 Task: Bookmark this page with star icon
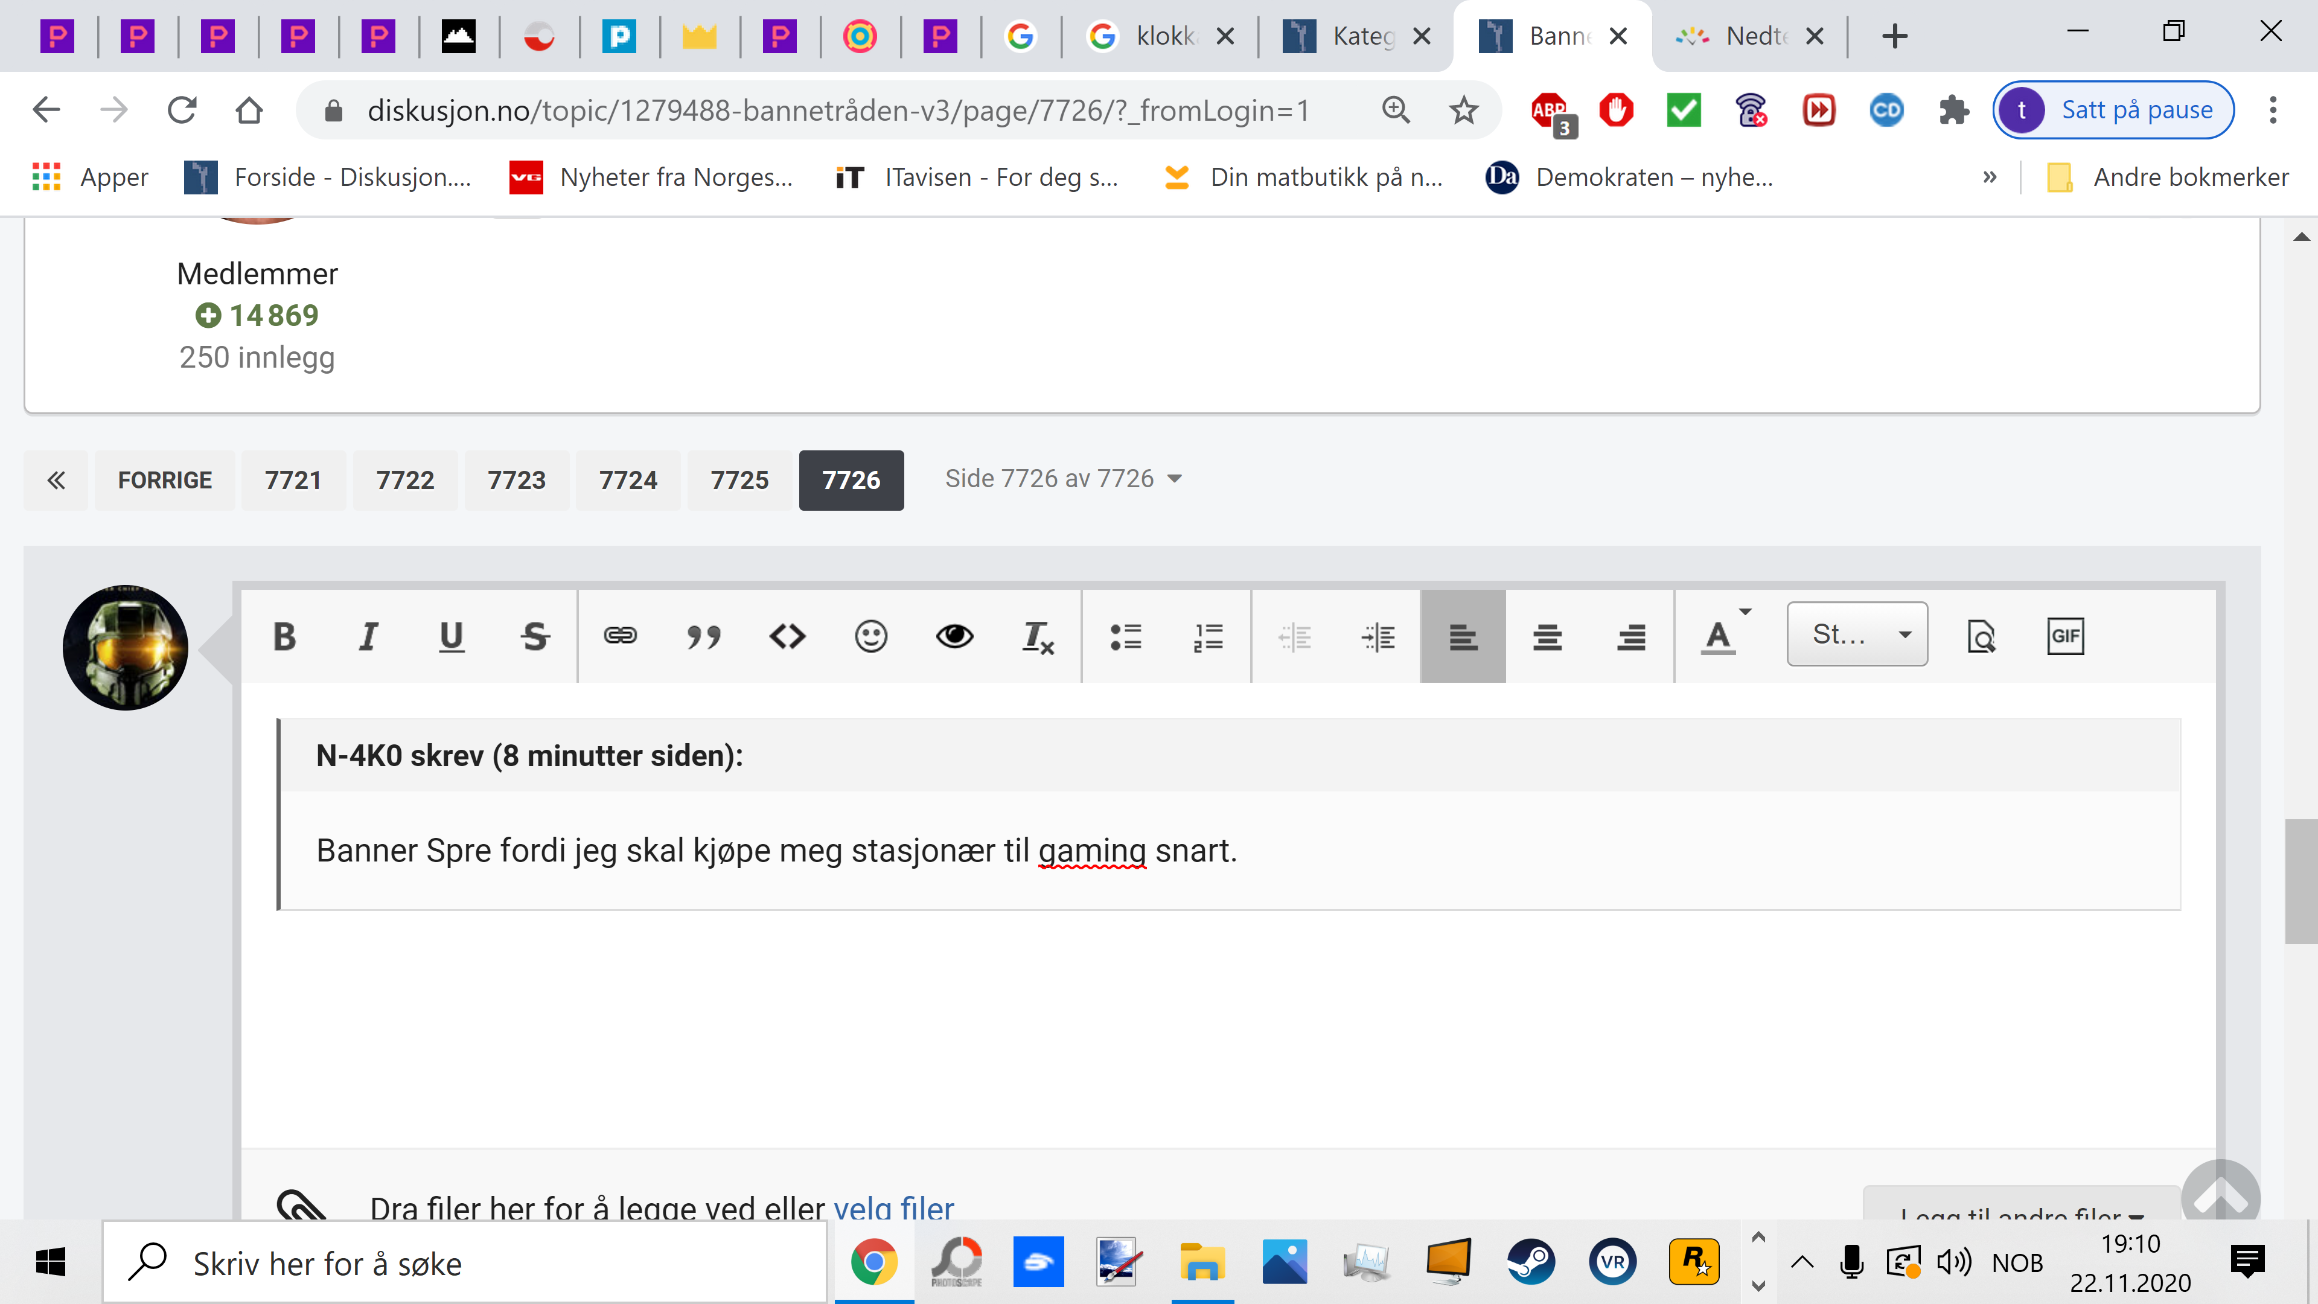[x=1463, y=110]
